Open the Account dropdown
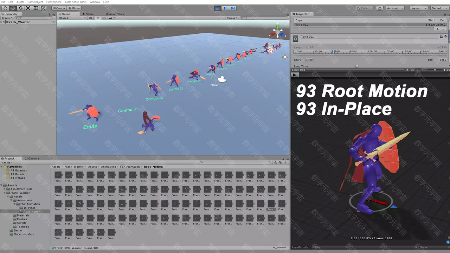Viewport: 450px width, 253px height. 395,8
